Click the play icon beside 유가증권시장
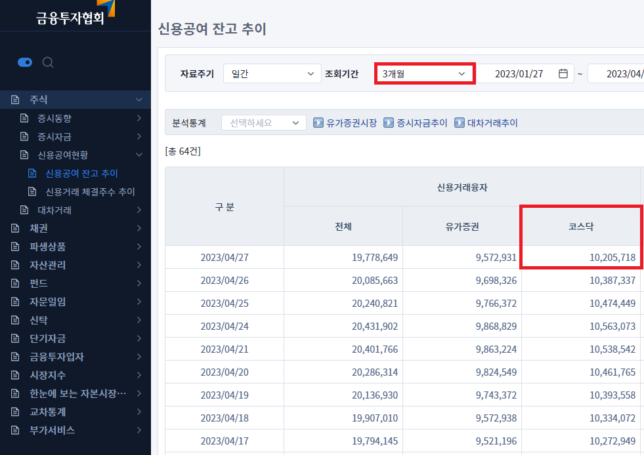 [x=318, y=123]
